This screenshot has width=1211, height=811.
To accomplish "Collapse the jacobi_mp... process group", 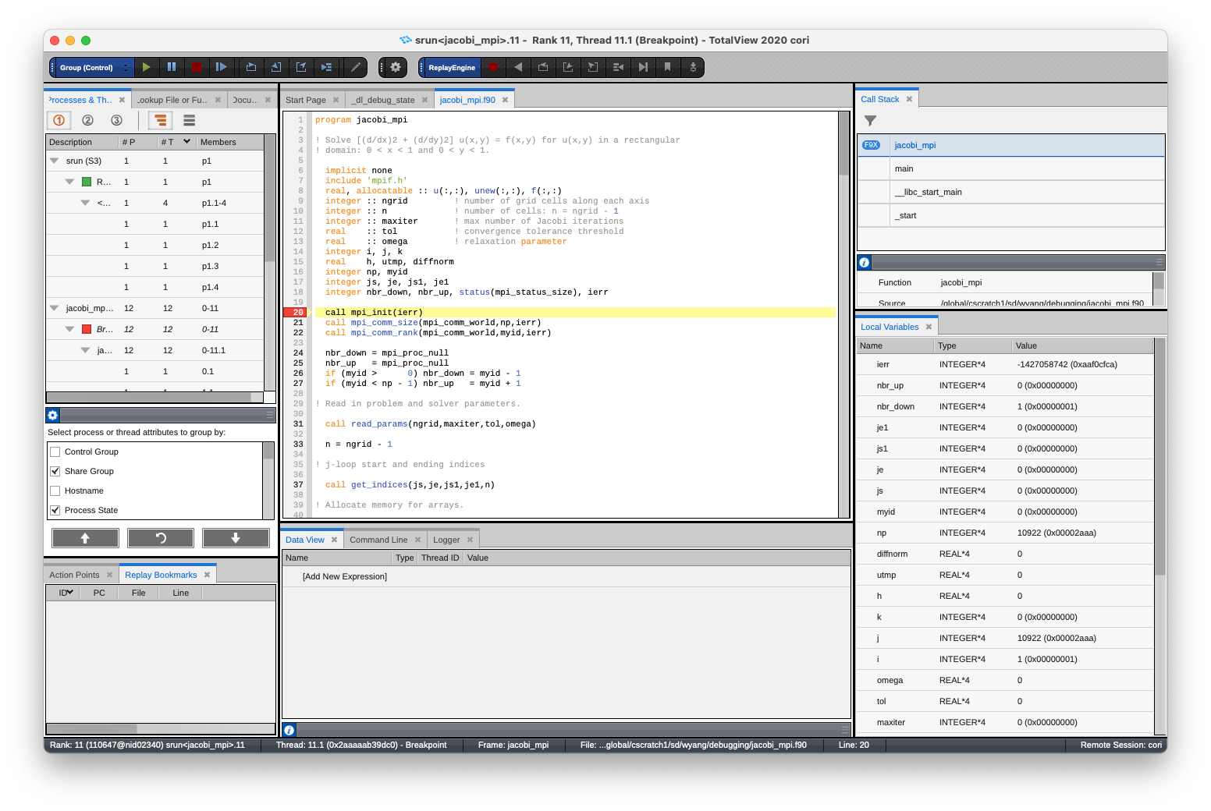I will [x=55, y=308].
